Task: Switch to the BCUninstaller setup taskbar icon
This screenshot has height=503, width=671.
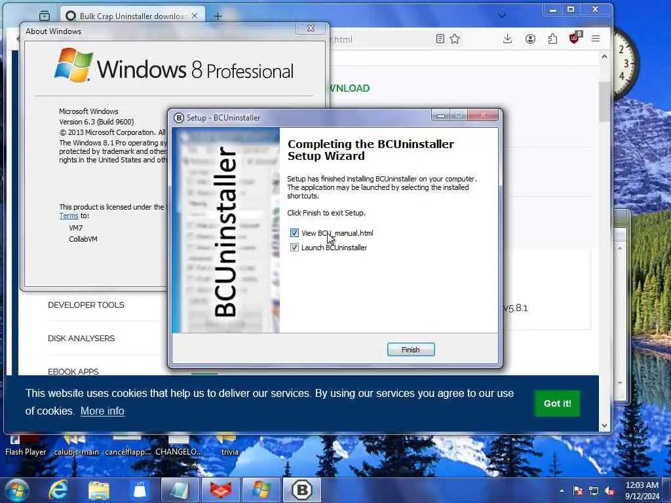Action: point(301,490)
